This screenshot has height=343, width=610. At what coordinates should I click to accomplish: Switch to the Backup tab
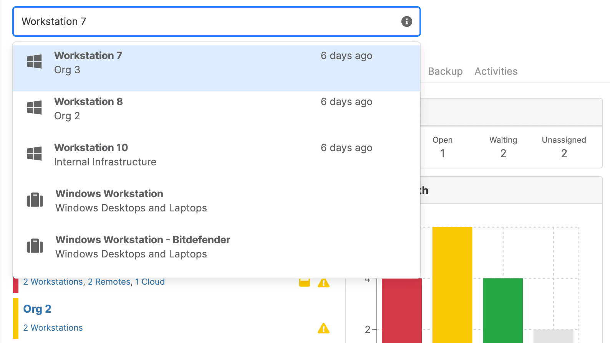tap(445, 71)
